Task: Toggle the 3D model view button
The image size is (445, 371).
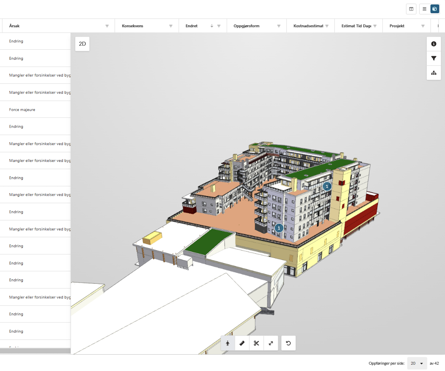Action: coord(434,9)
